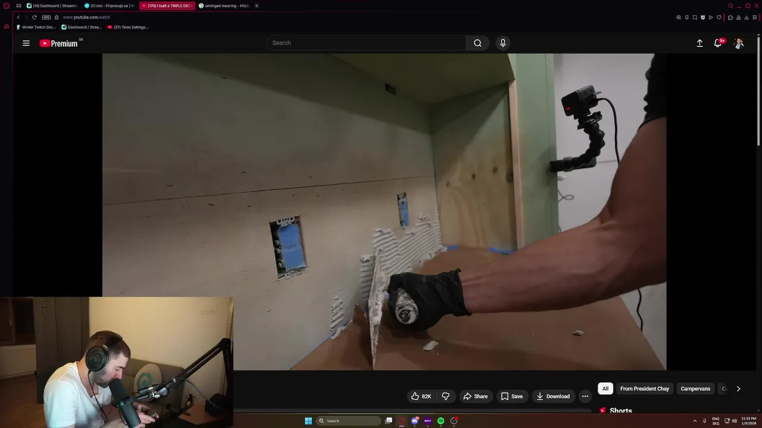Screen dimensions: 762x428
Task: Click the zoom magnifier icon in toolbar
Action: pos(679,17)
